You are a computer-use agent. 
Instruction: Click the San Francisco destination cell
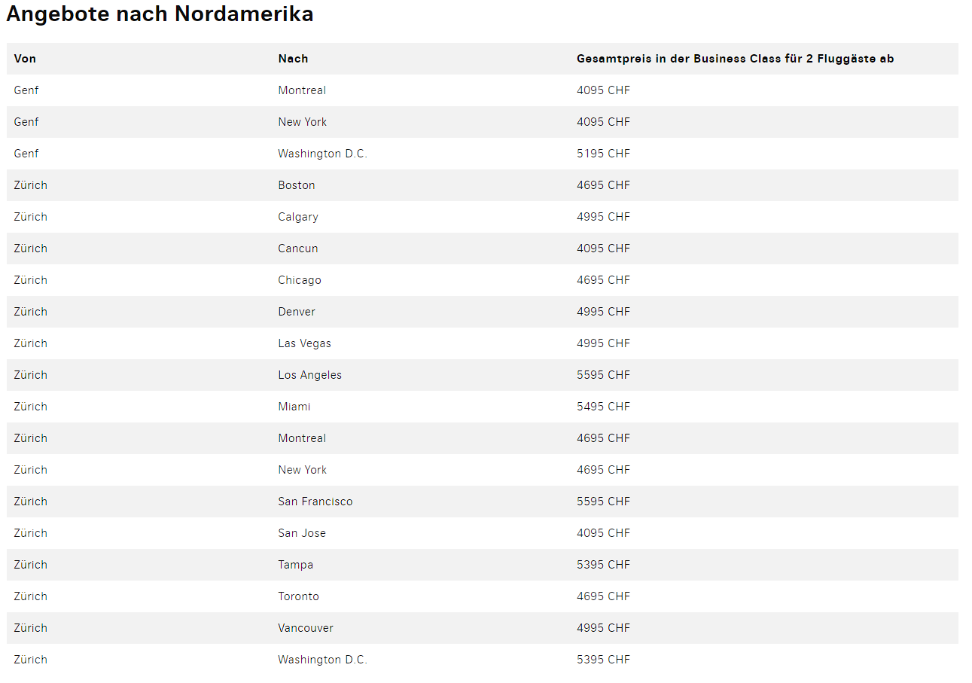tap(315, 502)
